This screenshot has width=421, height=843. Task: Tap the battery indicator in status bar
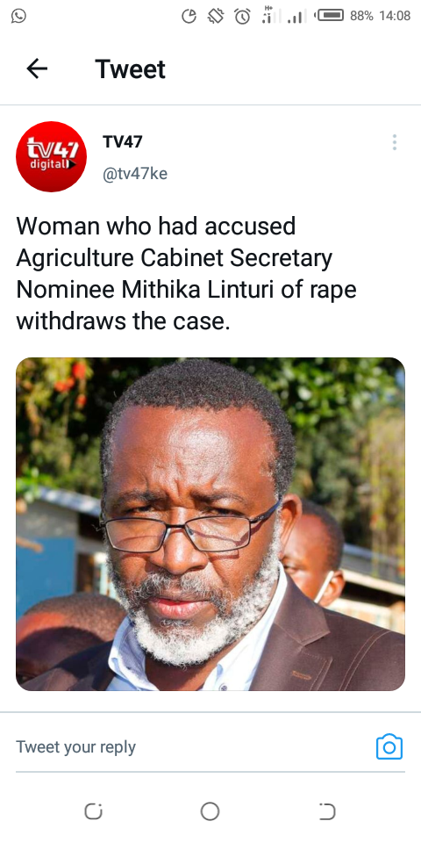tap(329, 16)
